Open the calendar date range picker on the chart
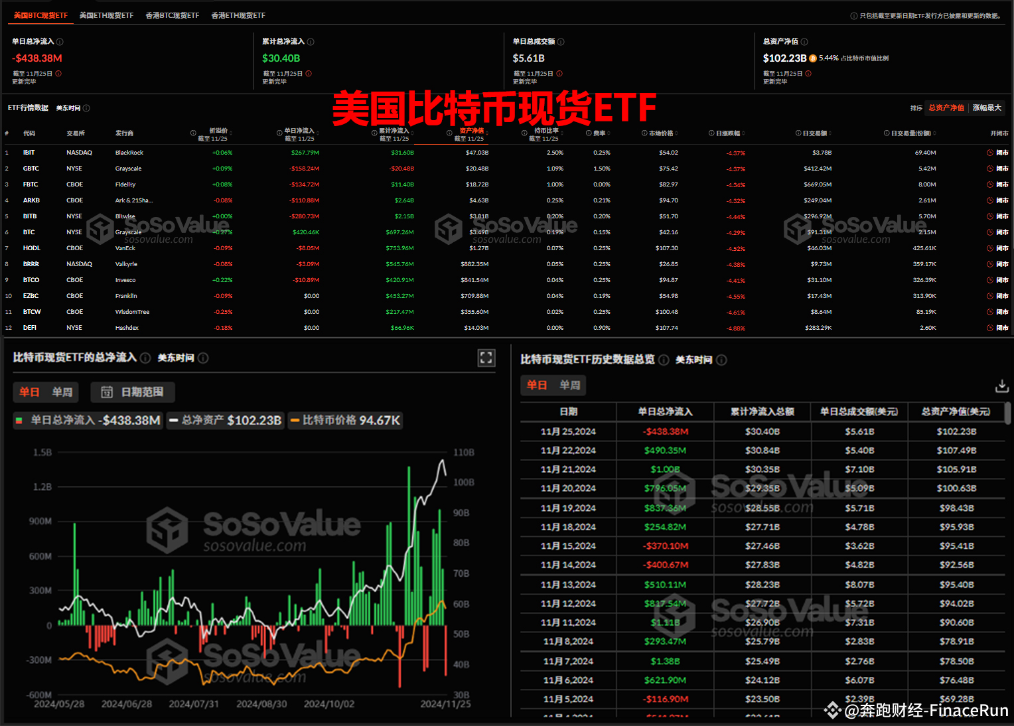The height and width of the screenshot is (726, 1014). click(x=107, y=392)
